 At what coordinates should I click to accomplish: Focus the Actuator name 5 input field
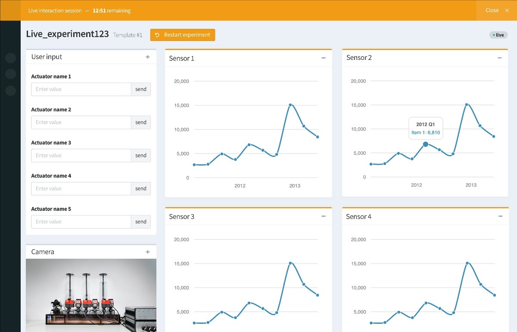(x=81, y=222)
